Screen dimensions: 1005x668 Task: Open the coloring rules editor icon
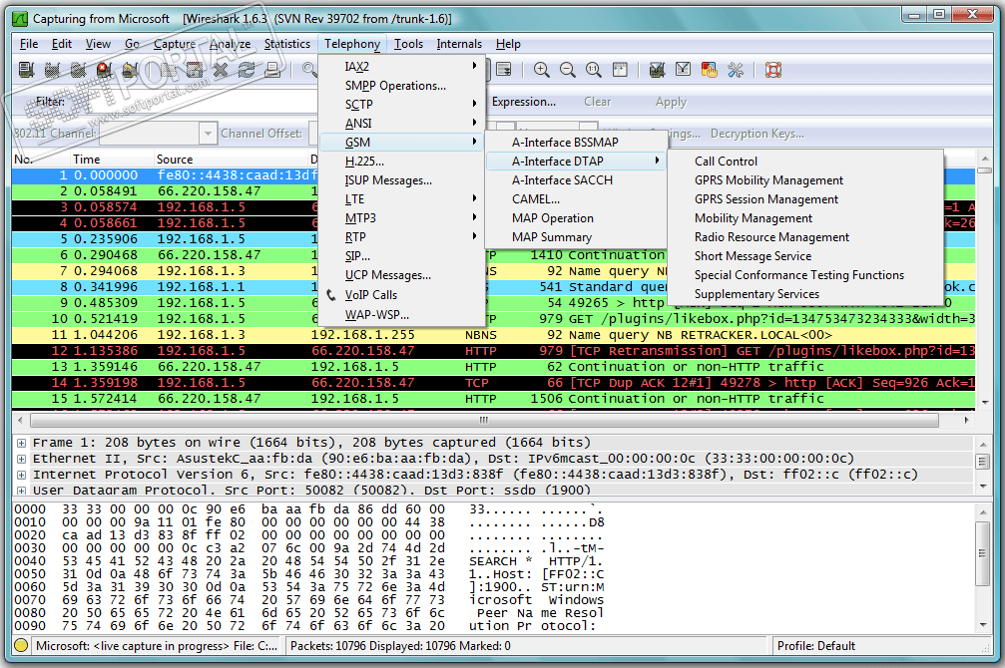point(710,70)
